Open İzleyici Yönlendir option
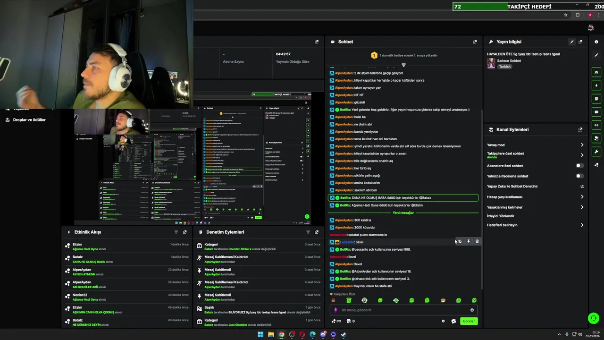Image resolution: width=604 pixels, height=340 pixels. (x=501, y=216)
